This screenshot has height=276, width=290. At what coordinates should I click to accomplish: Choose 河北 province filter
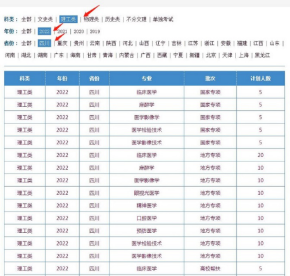[128, 44]
